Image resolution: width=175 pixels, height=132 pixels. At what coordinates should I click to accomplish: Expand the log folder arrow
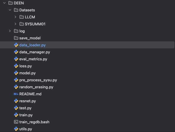(x=10, y=31)
